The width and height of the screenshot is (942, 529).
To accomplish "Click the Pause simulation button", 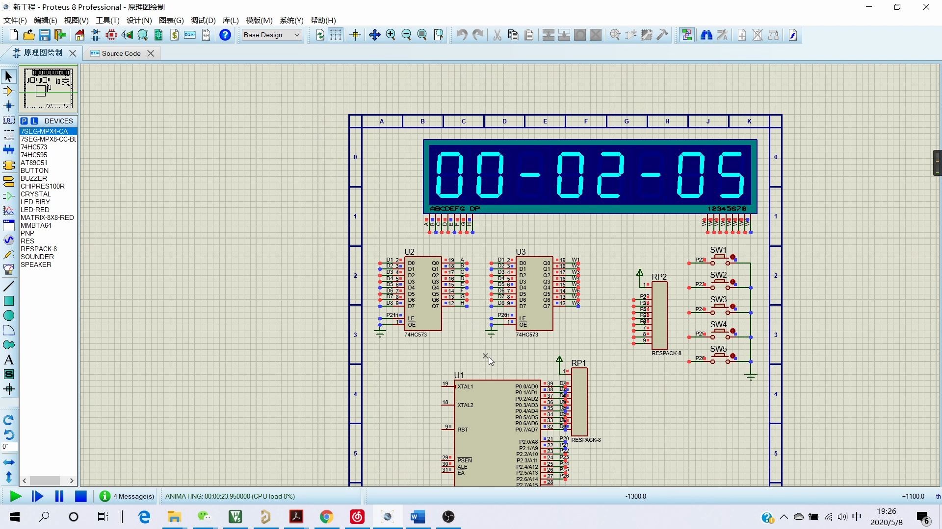I will (x=59, y=496).
